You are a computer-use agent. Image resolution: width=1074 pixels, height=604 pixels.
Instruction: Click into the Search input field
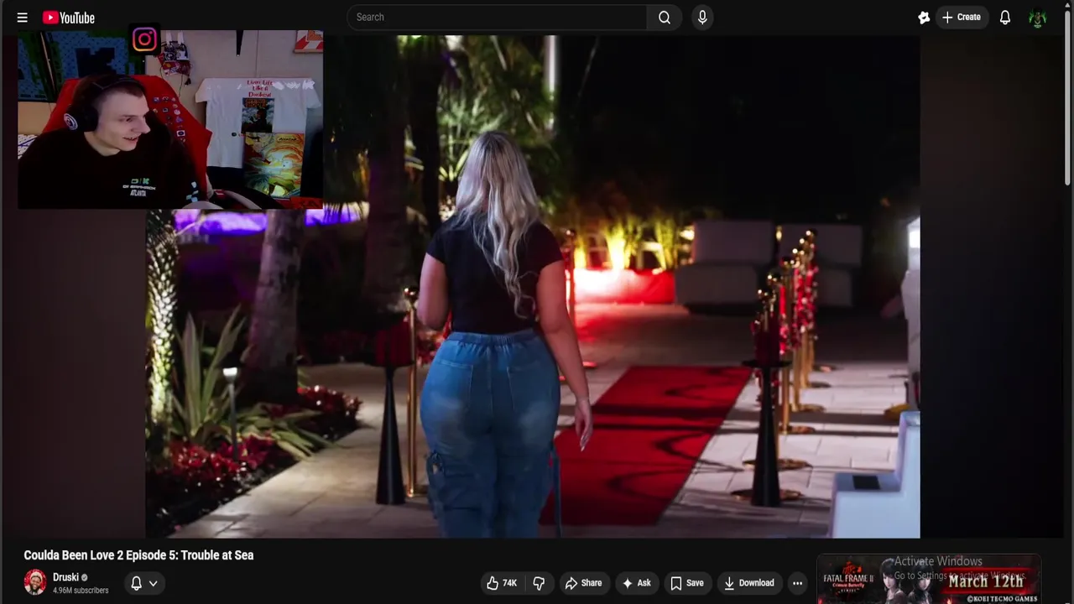(497, 17)
